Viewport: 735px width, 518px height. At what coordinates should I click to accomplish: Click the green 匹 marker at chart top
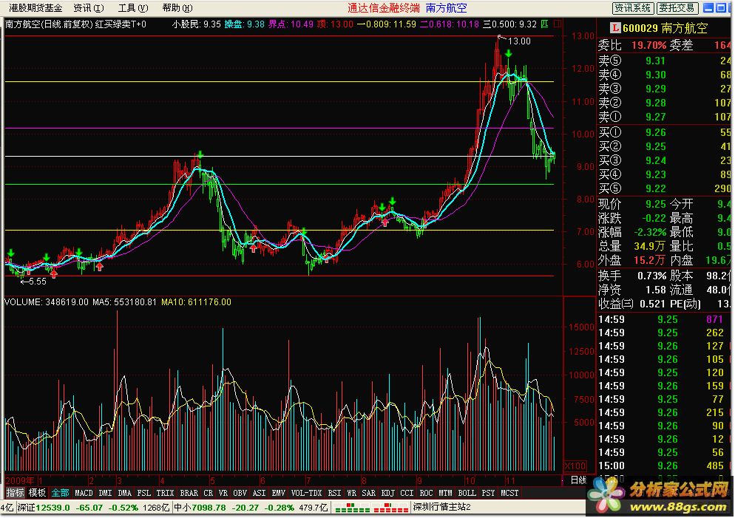[544, 24]
